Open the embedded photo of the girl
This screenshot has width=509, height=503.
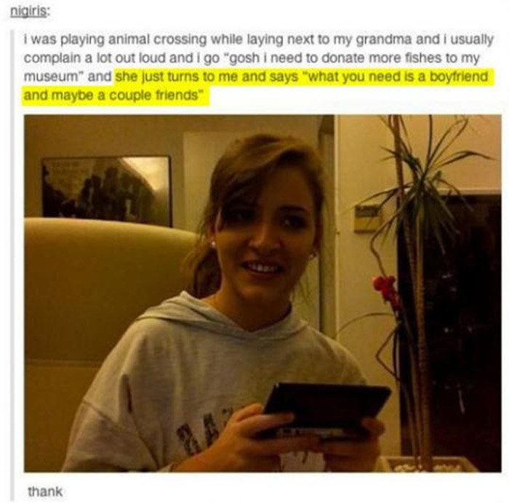tap(262, 293)
